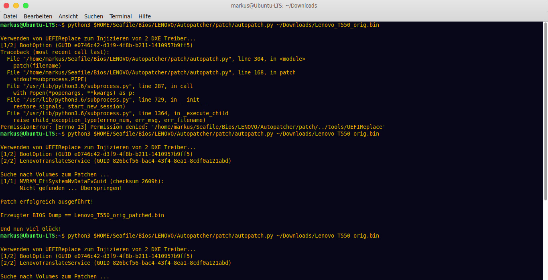548x280 pixels.
Task: Open the Bearbeiten menu
Action: tap(38, 16)
